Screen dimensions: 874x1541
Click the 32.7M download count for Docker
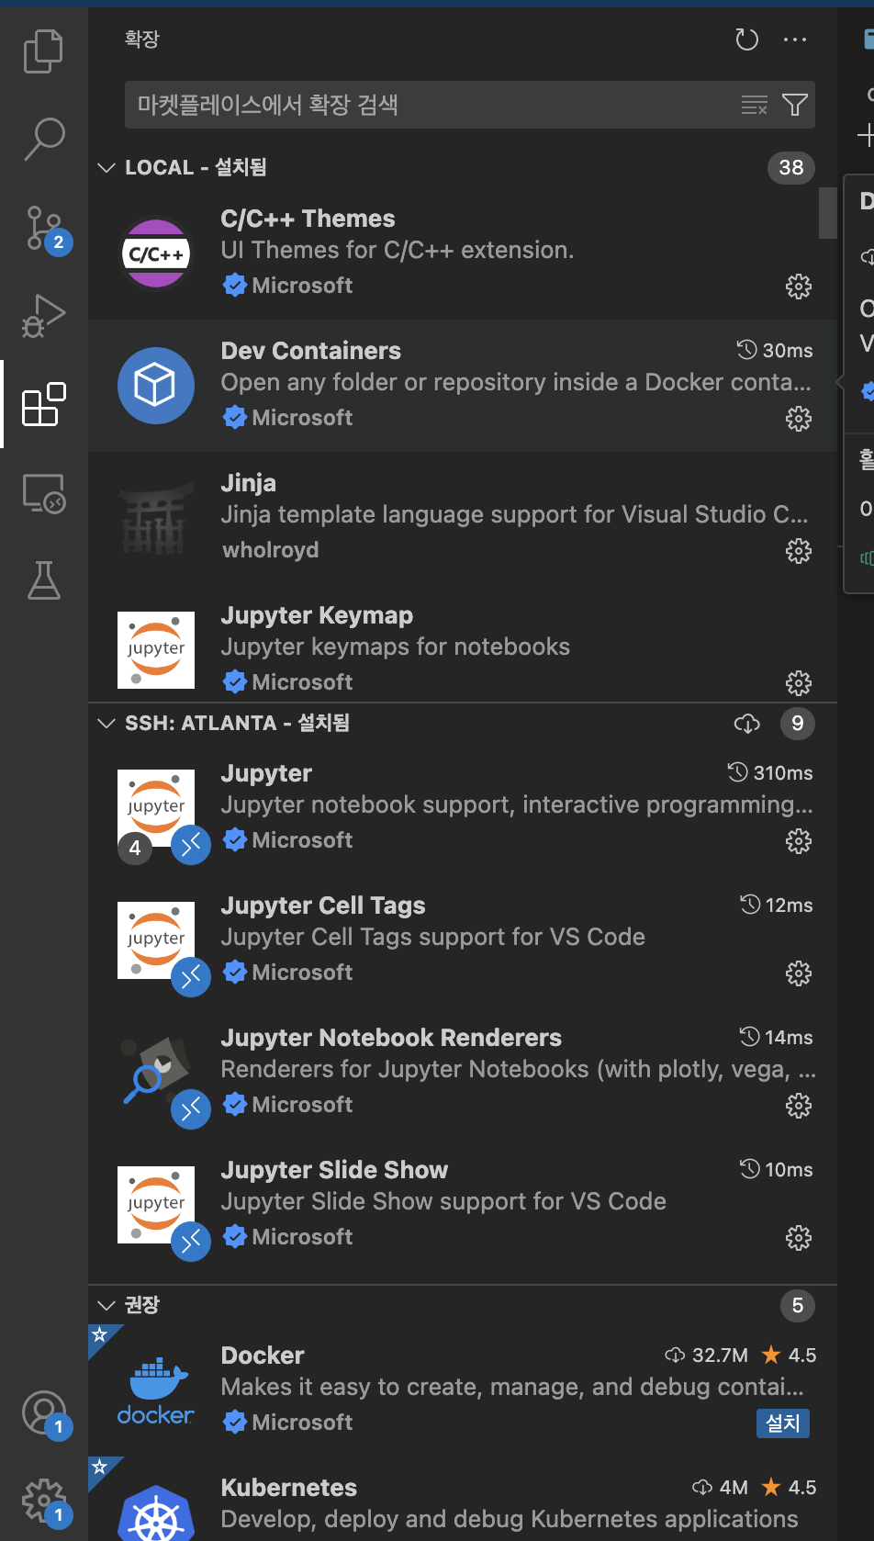706,1355
